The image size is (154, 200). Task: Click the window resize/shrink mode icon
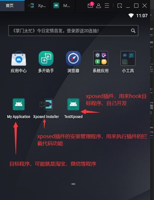click(119, 6)
